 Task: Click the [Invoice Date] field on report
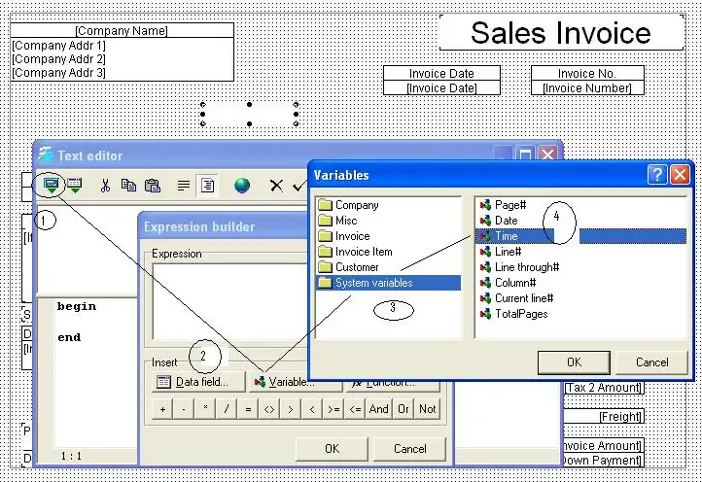(441, 88)
